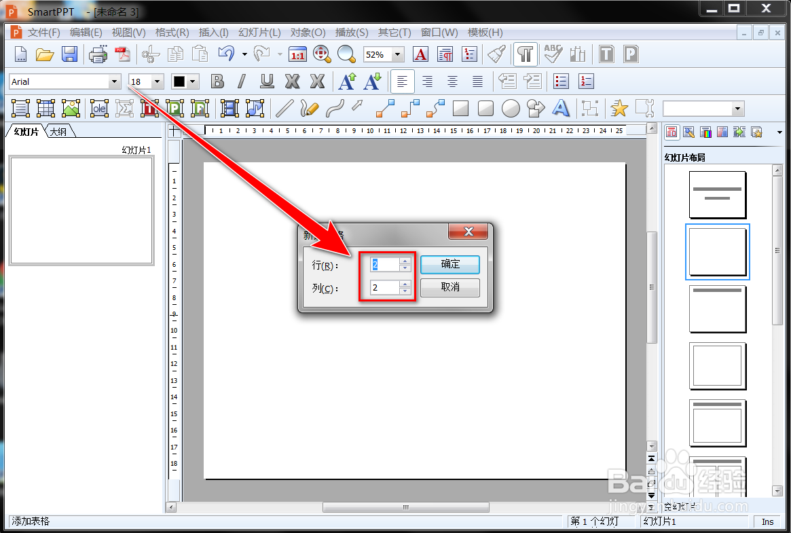791x533 pixels.
Task: Undo the last action
Action: (x=227, y=54)
